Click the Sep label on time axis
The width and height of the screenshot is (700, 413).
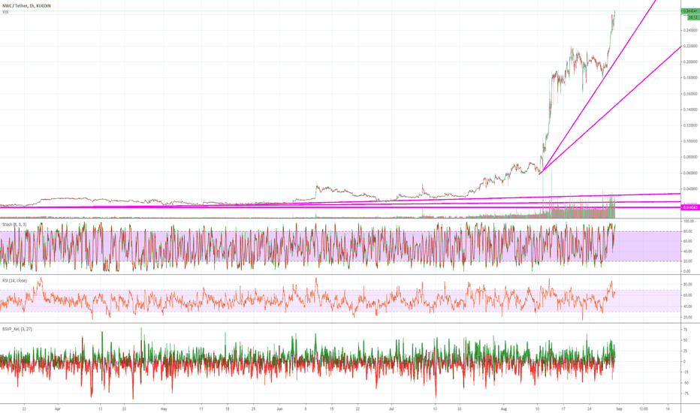coord(619,408)
